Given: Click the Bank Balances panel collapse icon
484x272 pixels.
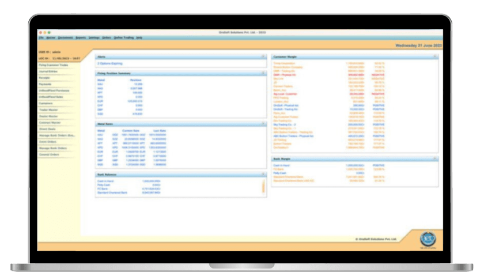Looking at the screenshot, I should pyautogui.click(x=263, y=174).
